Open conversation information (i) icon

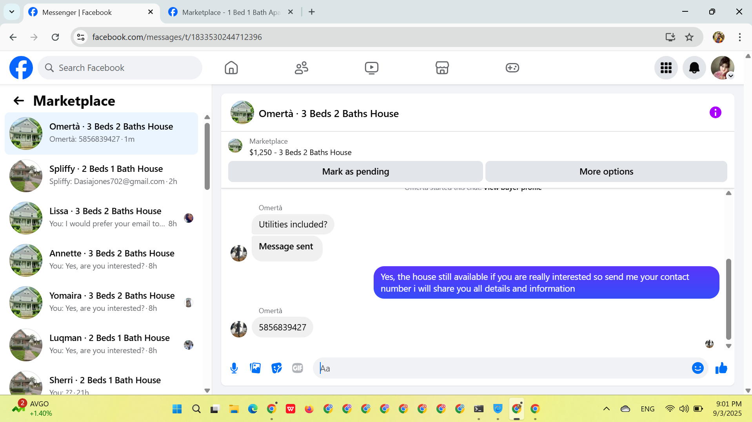pos(716,113)
